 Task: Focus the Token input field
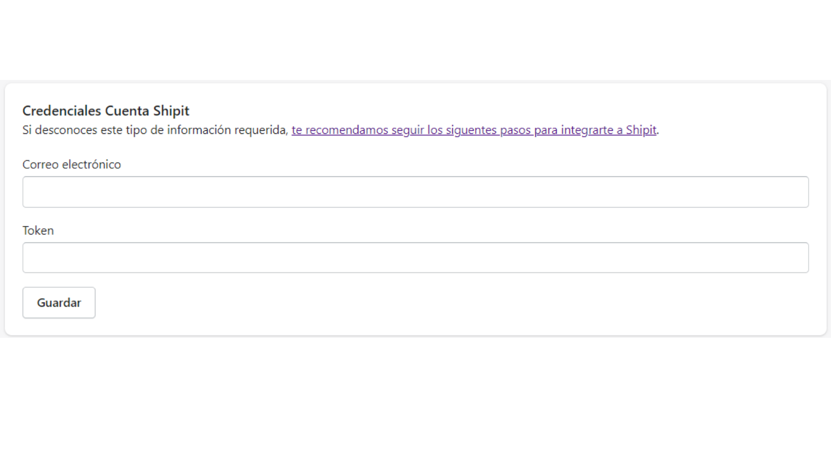pyautogui.click(x=415, y=257)
